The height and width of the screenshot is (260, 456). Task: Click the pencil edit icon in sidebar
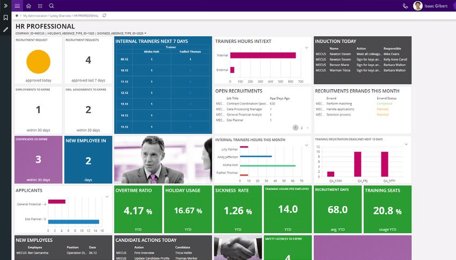pyautogui.click(x=5, y=29)
